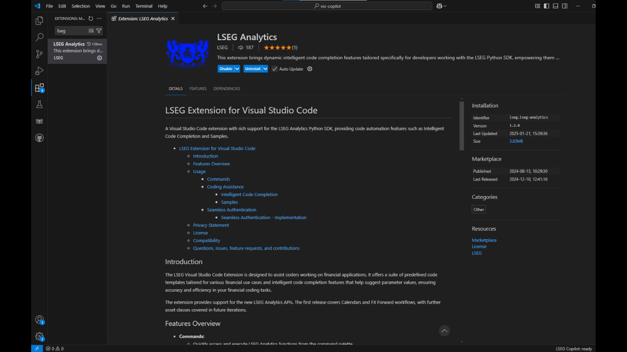The width and height of the screenshot is (627, 352).
Task: Open the Help menu
Action: coord(163,6)
